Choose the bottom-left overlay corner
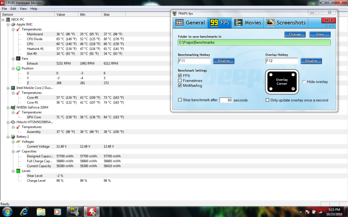 tap(271, 89)
